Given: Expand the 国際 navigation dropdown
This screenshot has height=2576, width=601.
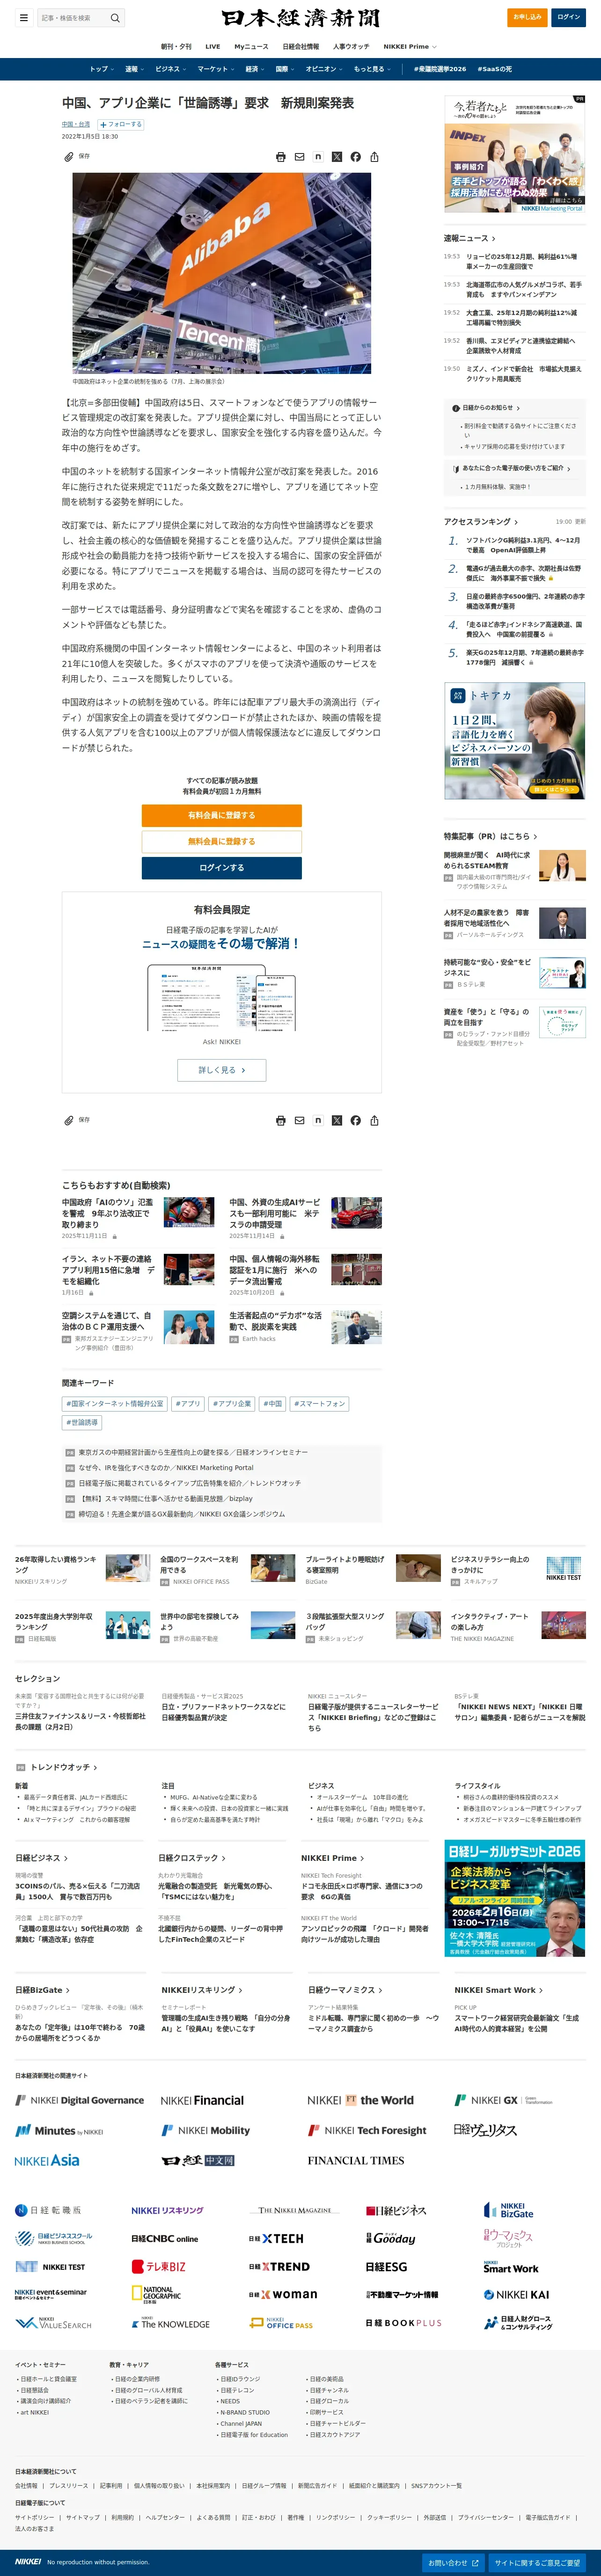Looking at the screenshot, I should pos(285,69).
